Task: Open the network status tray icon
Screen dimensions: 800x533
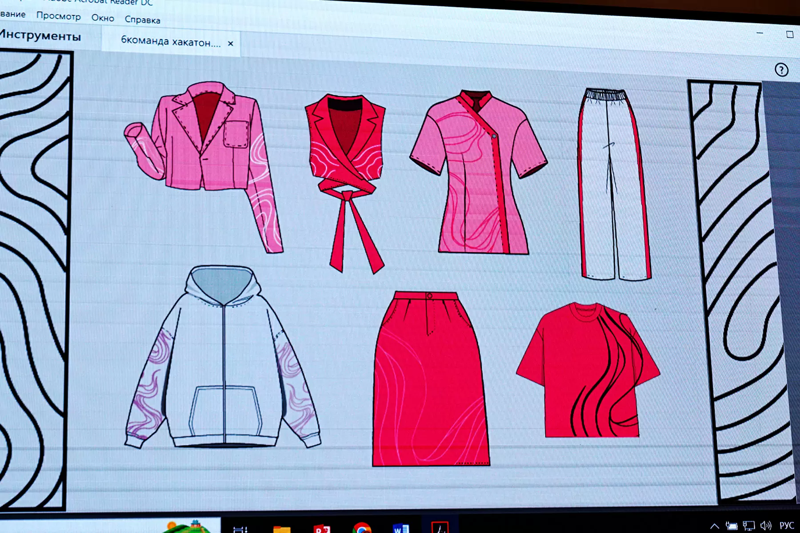Action: (x=748, y=526)
